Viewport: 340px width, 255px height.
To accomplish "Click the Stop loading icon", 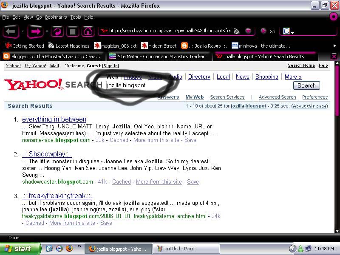I will click(72, 31).
